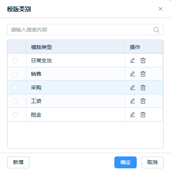Cancel with the 取消 button

[x=152, y=162]
